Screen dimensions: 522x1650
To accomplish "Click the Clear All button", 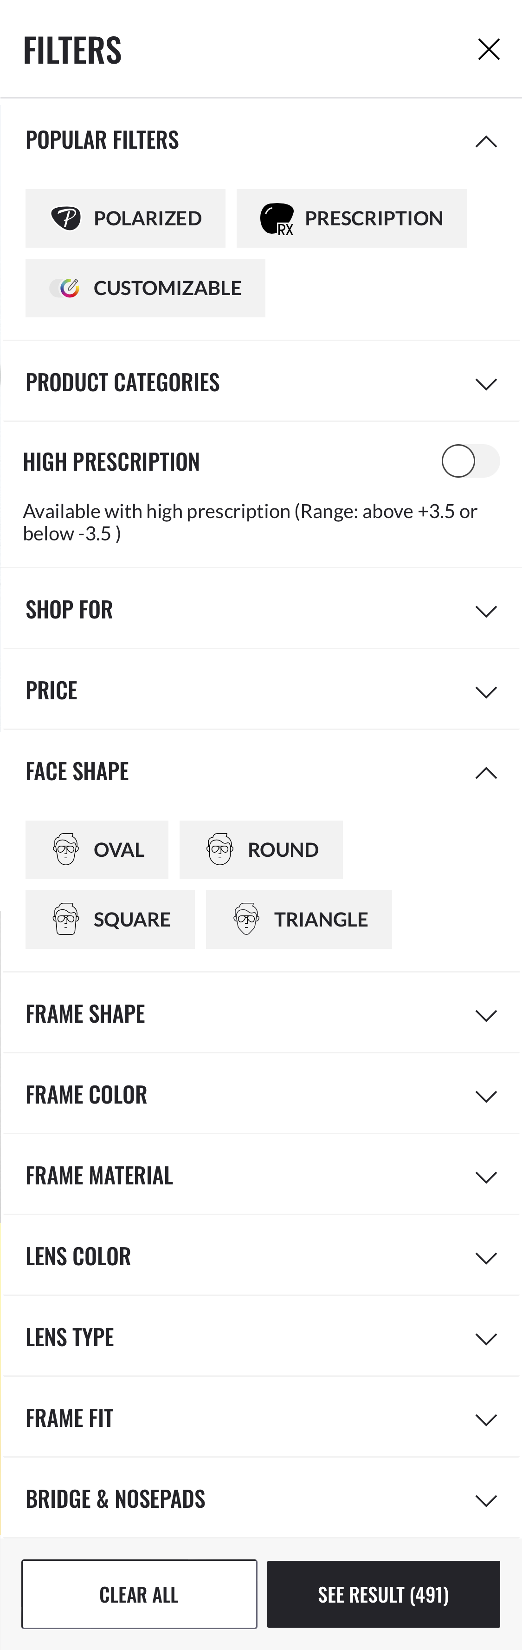I will (x=140, y=1594).
